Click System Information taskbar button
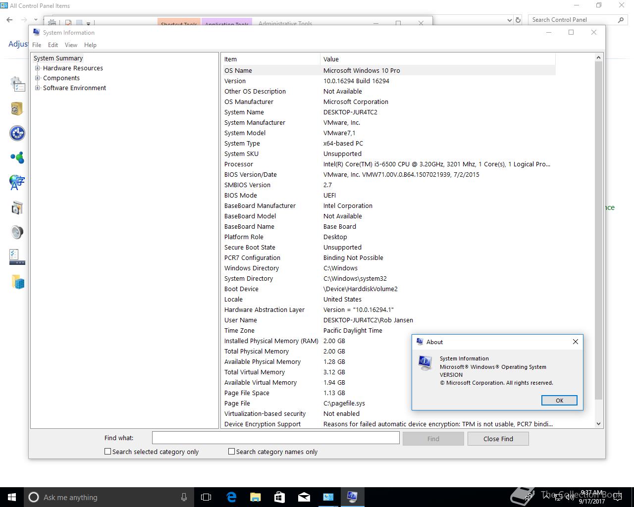 coord(352,497)
